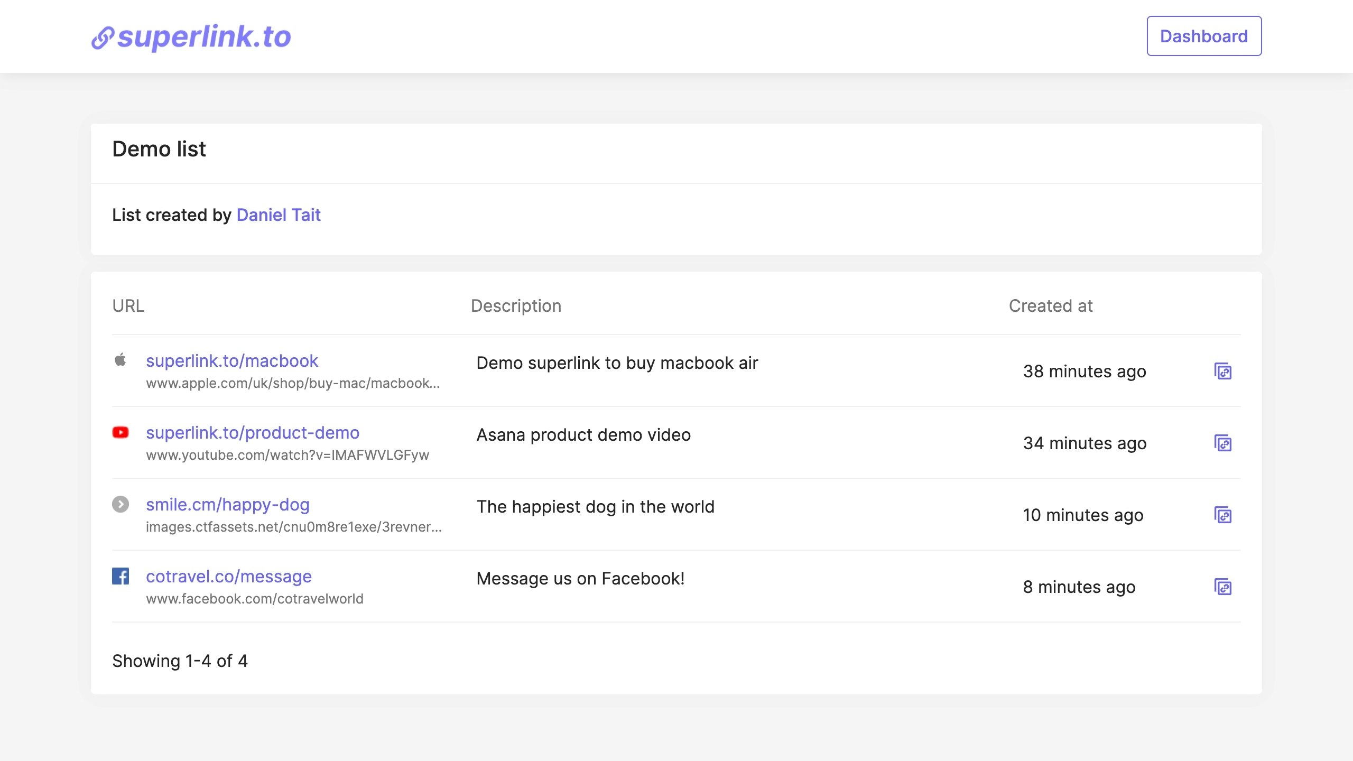The width and height of the screenshot is (1353, 761).
Task: Open smile.cm/happy-dog link
Action: [x=228, y=505]
